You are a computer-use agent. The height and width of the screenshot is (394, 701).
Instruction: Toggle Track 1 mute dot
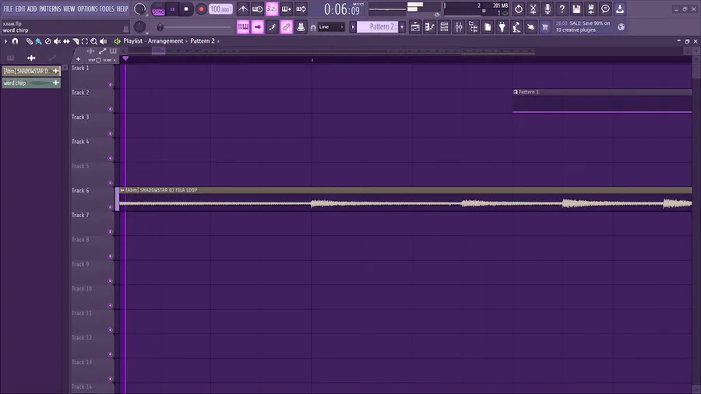pyautogui.click(x=110, y=84)
